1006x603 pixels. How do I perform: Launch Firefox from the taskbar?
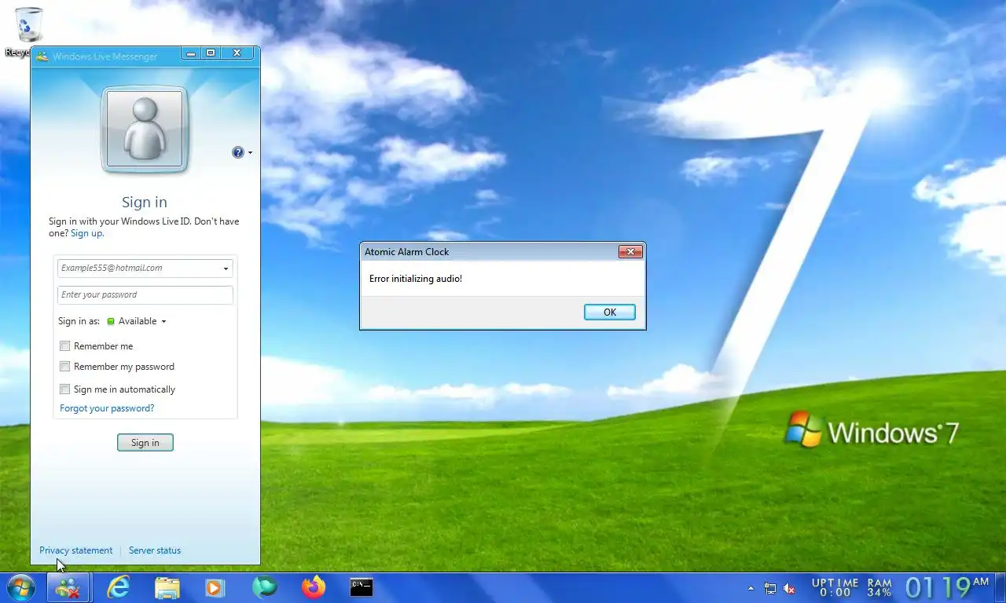[x=314, y=587]
